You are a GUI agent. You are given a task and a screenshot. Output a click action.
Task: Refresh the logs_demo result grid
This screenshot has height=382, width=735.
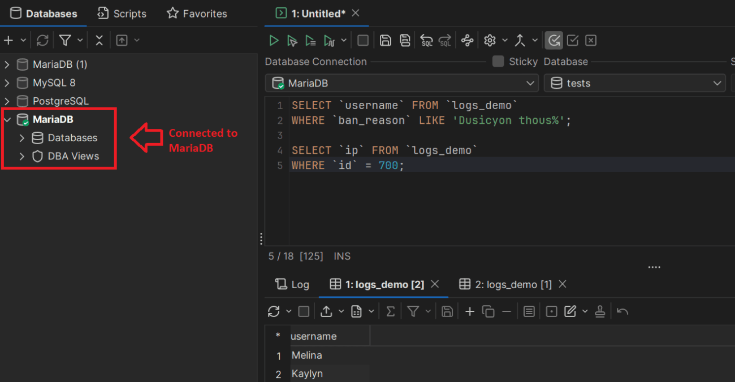tap(273, 311)
